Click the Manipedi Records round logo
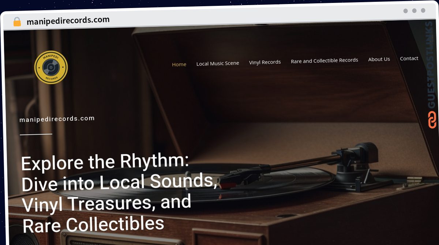 [51, 67]
